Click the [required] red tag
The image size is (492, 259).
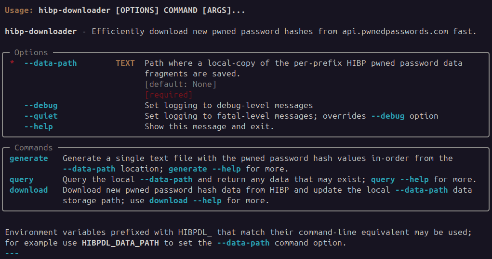click(x=169, y=95)
